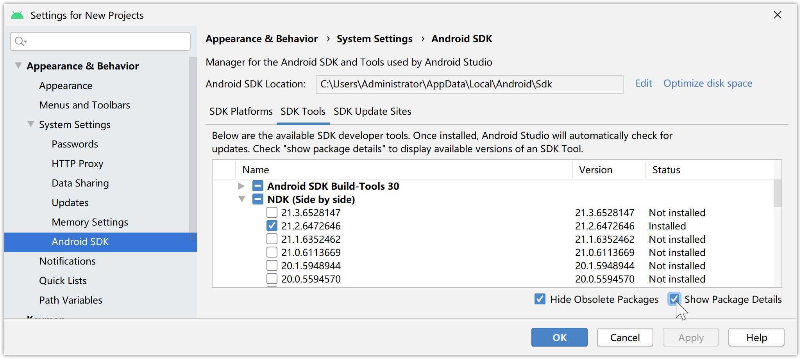
Task: Check the NDK 21.0.6113669 checkbox
Action: (272, 252)
